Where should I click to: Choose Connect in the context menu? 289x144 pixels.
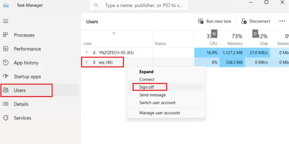(x=166, y=79)
